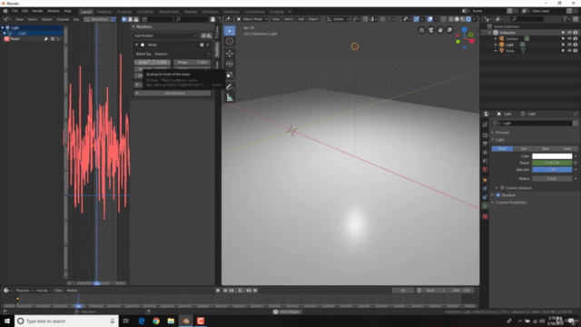Switch viewport shading to Rendered mode
Image resolution: width=581 pixels, height=327 pixels.
[x=468, y=19]
